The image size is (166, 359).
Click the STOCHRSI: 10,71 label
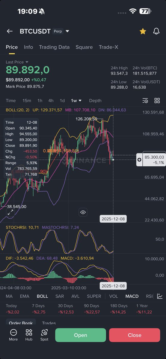22,227
